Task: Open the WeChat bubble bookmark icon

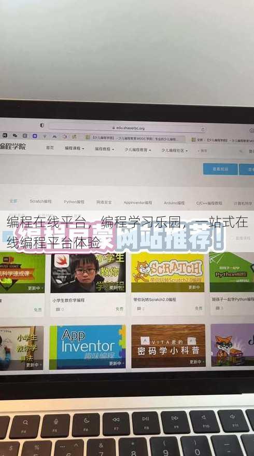Action: (x=15, y=135)
